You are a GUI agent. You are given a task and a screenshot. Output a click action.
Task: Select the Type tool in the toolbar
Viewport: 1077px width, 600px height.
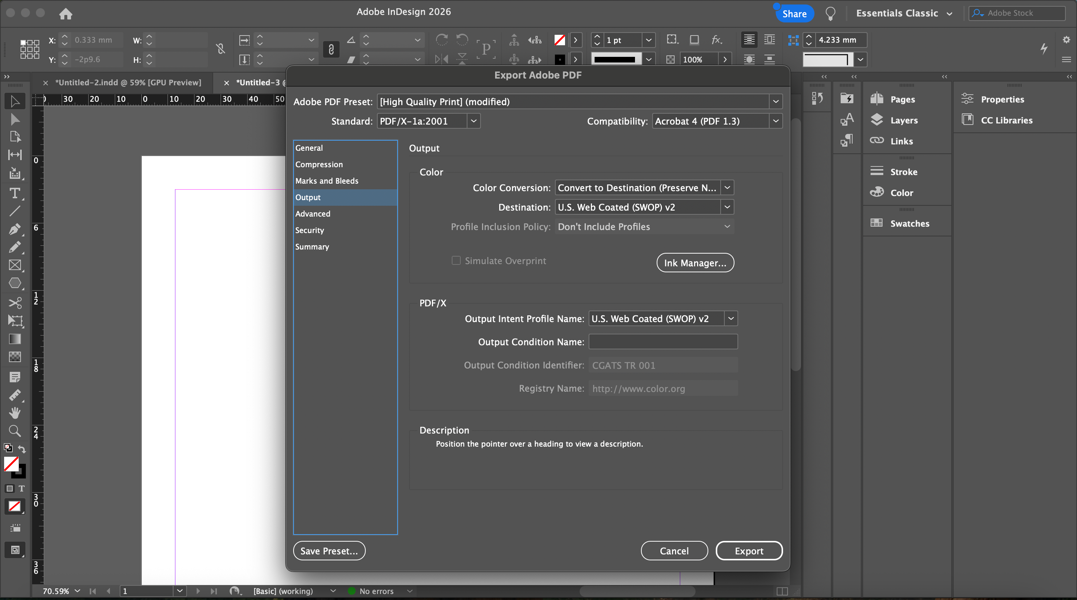click(15, 193)
